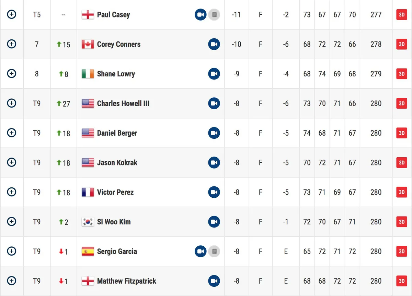Click Daniel Berger's total score 280
This screenshot has width=412, height=296.
click(x=376, y=133)
